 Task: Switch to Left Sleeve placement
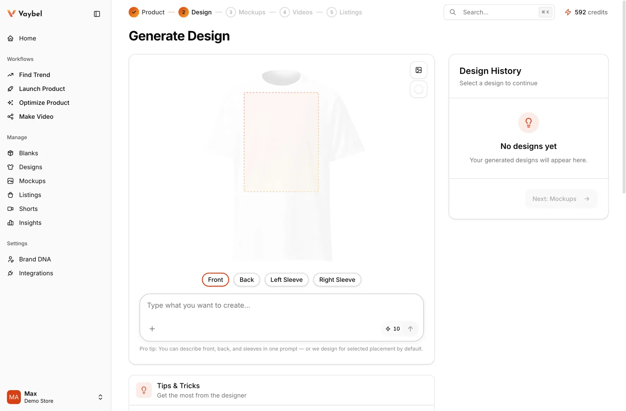(286, 279)
